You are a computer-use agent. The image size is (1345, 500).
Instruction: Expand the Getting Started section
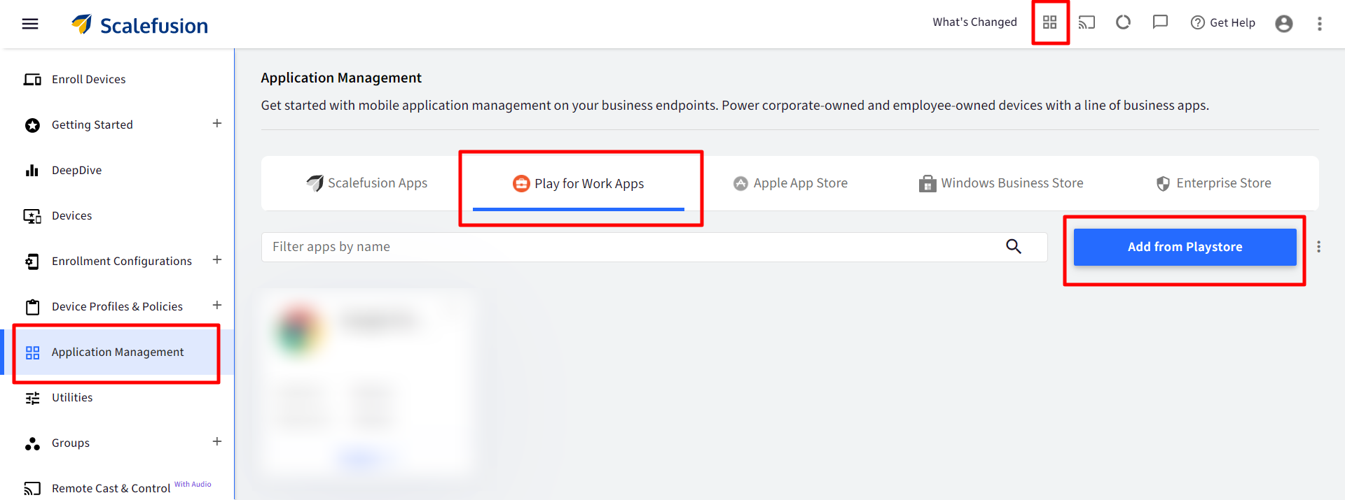[x=217, y=123]
